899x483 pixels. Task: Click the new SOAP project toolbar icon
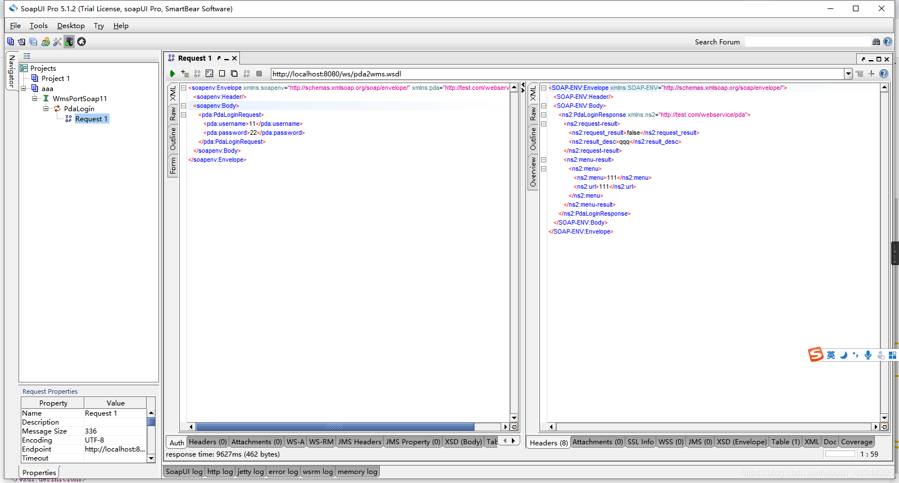[10, 42]
